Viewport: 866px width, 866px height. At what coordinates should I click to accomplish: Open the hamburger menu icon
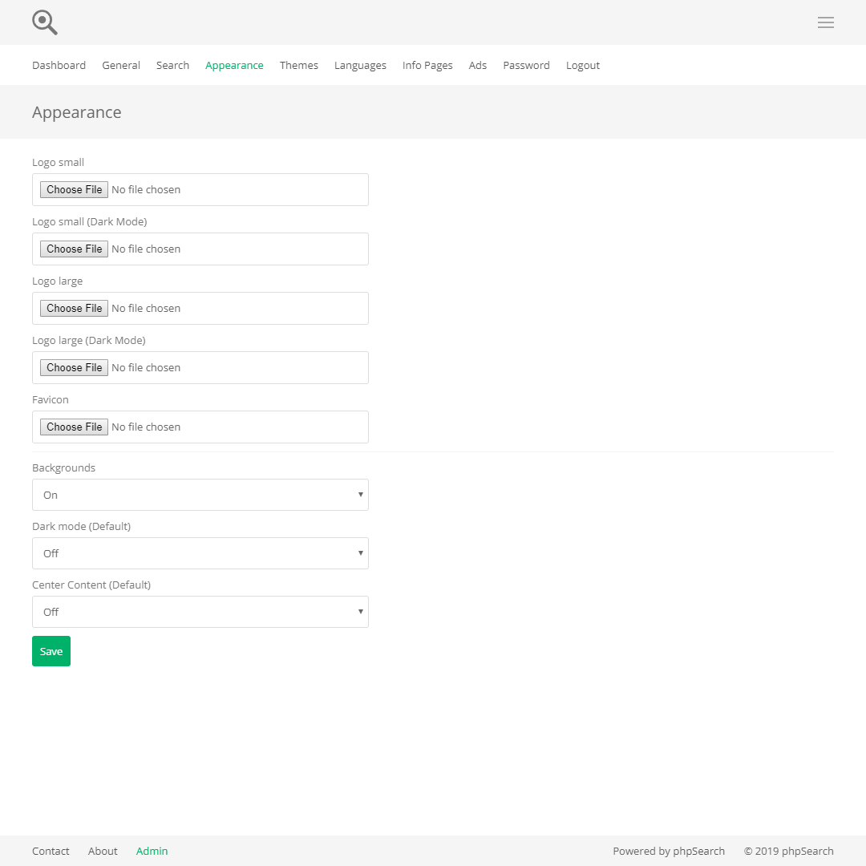(826, 22)
